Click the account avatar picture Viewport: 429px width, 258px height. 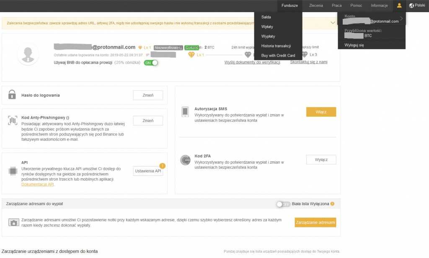28,55
